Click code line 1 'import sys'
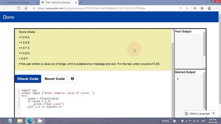This screenshot has width=221, height=124. [29, 90]
